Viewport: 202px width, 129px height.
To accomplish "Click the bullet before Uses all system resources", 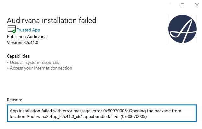I will (8, 63).
